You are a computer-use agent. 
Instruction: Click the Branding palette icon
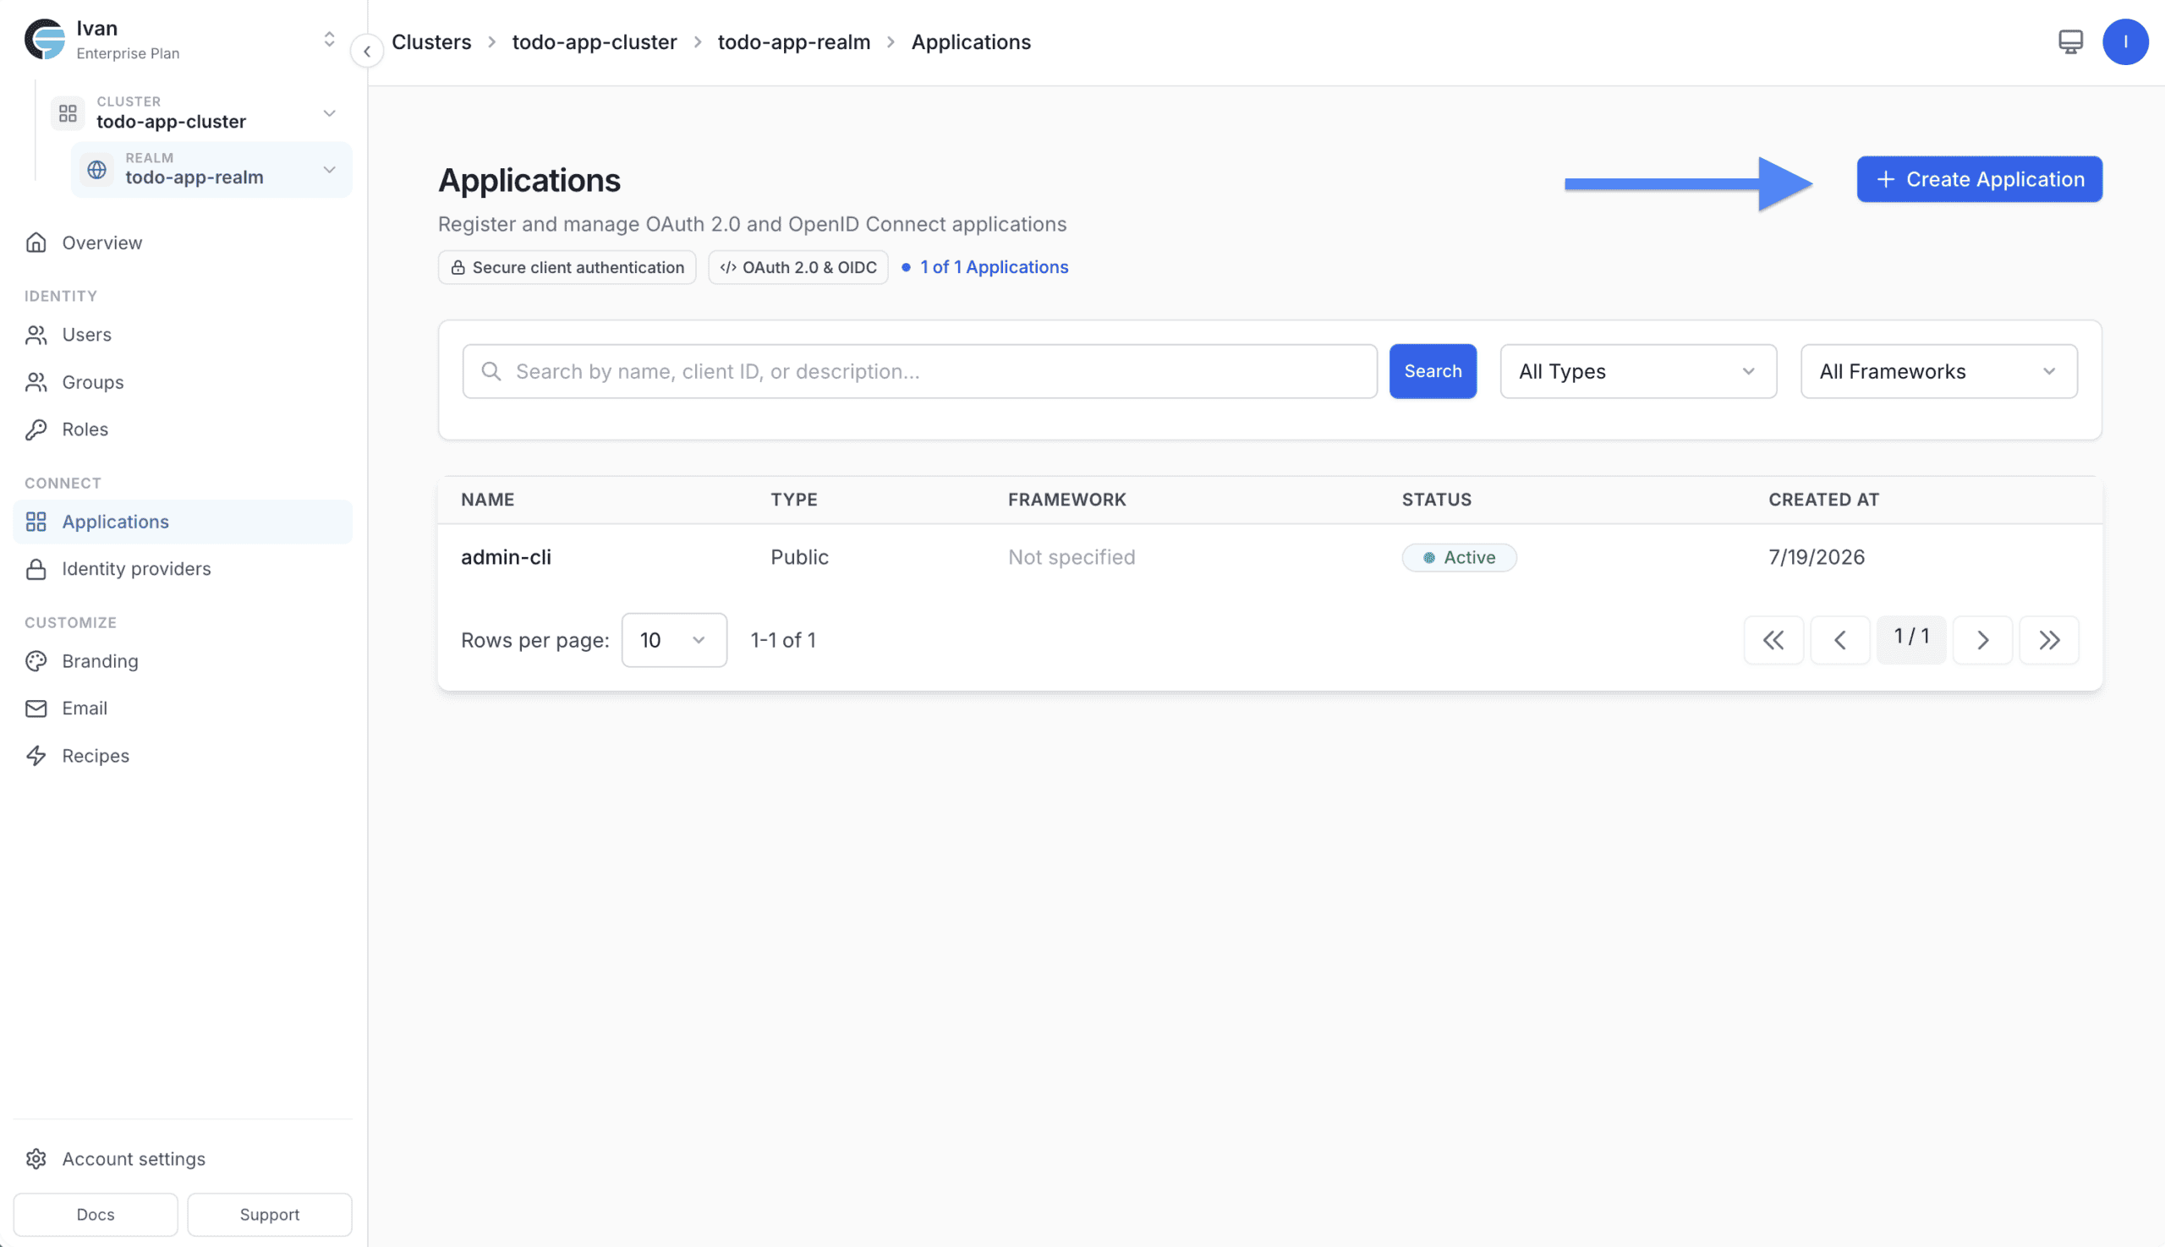click(x=36, y=661)
